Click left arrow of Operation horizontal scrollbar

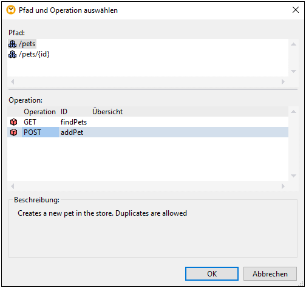pyautogui.click(x=13, y=186)
